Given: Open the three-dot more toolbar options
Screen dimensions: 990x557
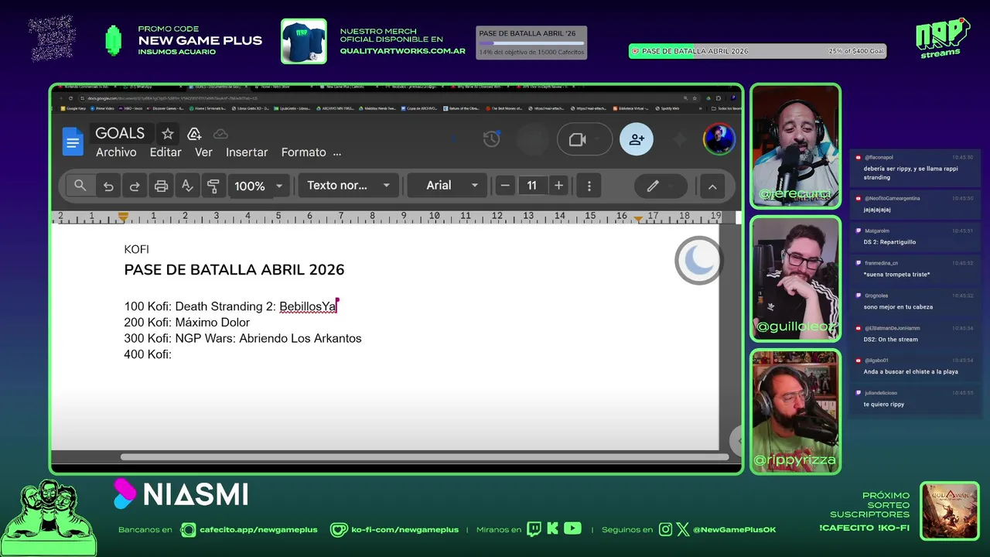Looking at the screenshot, I should [589, 186].
